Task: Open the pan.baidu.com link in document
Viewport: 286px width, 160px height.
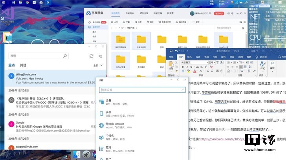Action: point(222,139)
